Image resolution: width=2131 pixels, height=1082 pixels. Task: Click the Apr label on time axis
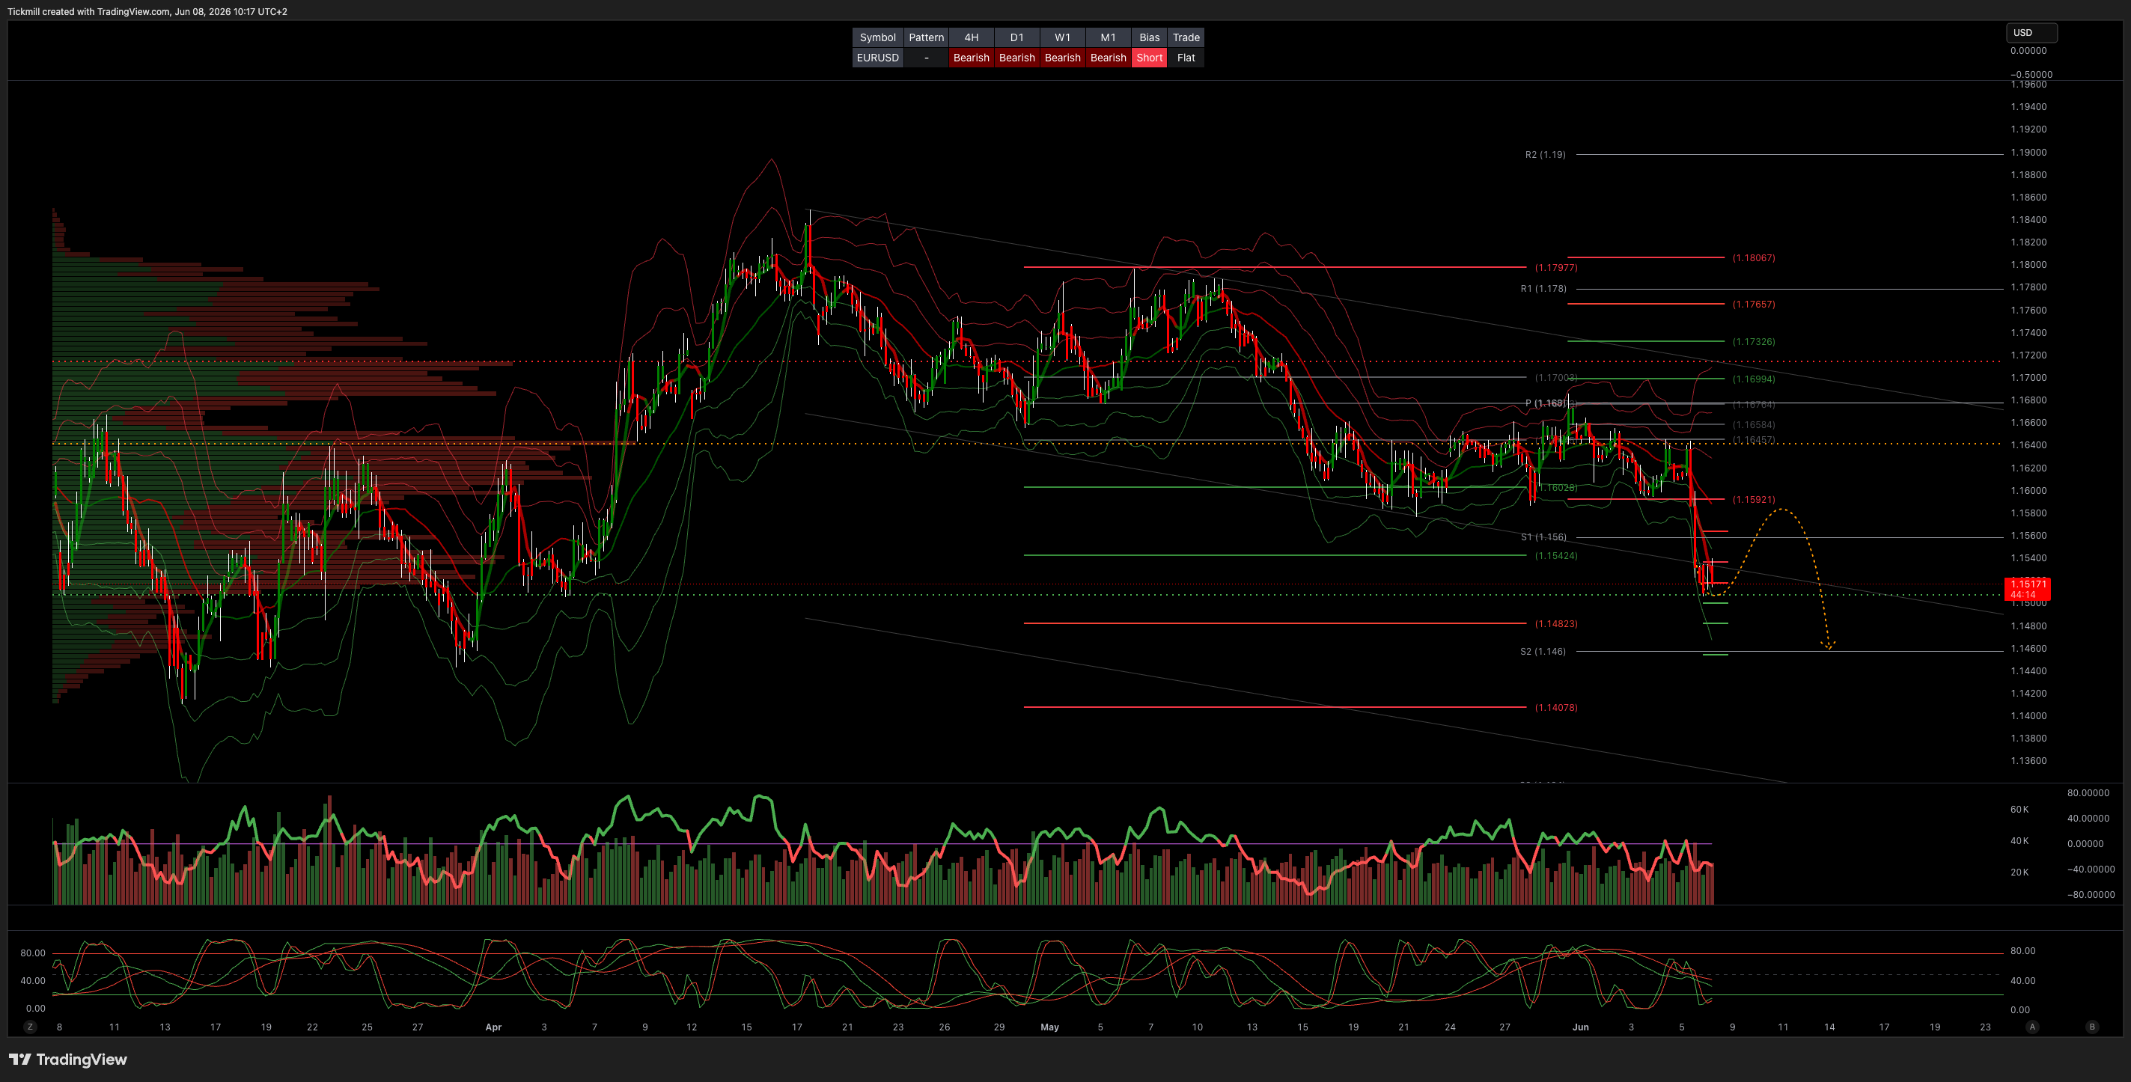493,1027
